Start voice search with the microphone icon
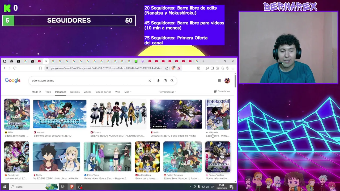340x191 pixels. click(158, 81)
